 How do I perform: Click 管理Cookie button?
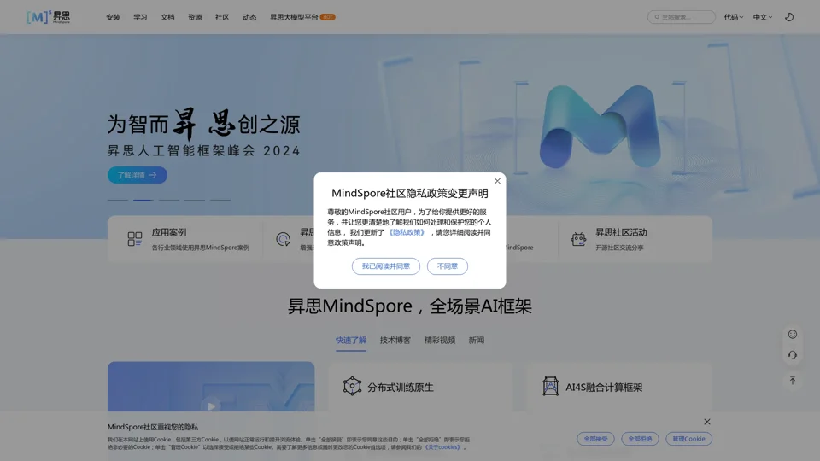688,439
